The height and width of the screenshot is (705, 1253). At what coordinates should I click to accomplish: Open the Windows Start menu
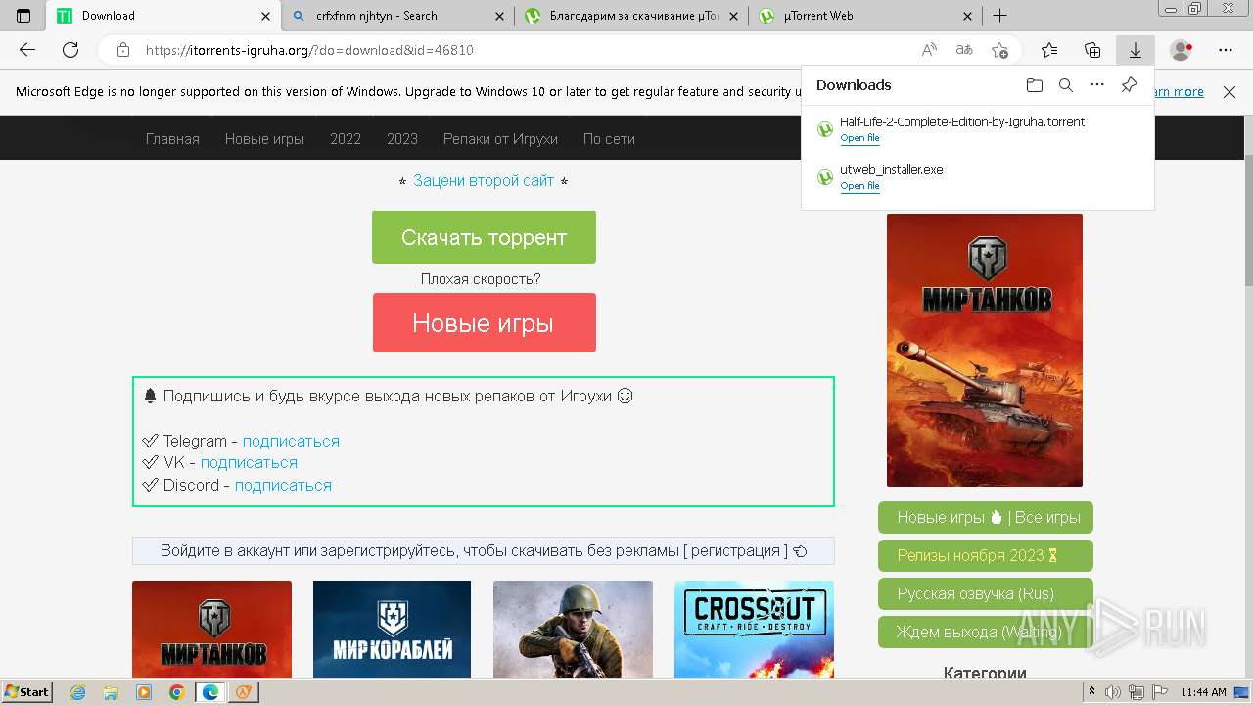coord(26,691)
